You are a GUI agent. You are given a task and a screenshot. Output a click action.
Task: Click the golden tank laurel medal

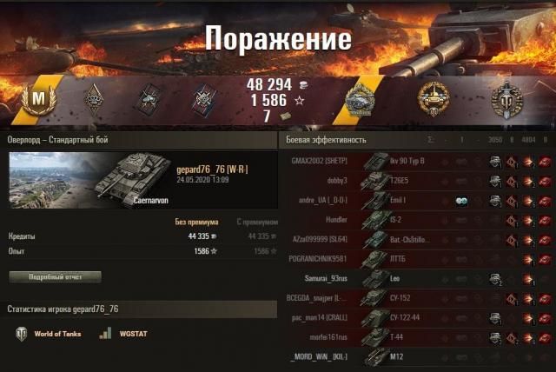point(434,100)
